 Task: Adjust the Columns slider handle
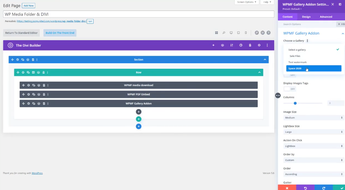point(295,103)
